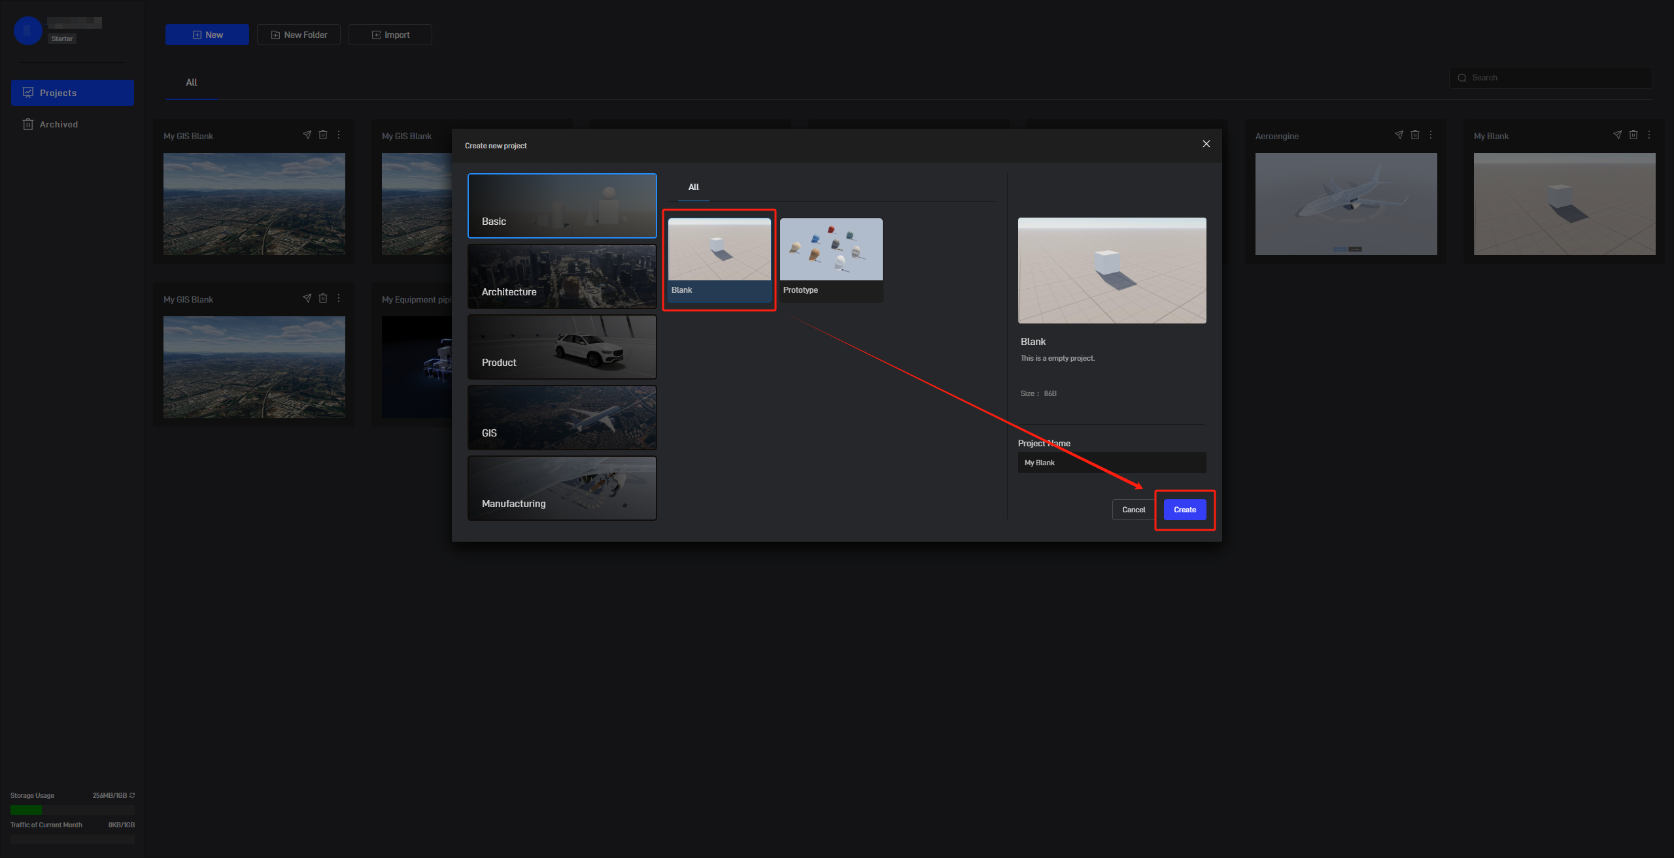Open more options menu on My Blank card
This screenshot has width=1674, height=858.
click(1649, 135)
